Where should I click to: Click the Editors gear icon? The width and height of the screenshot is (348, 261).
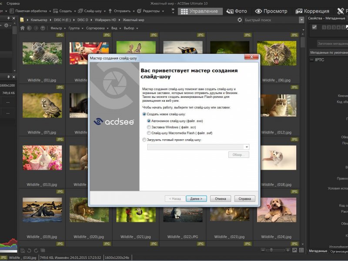tap(139, 11)
